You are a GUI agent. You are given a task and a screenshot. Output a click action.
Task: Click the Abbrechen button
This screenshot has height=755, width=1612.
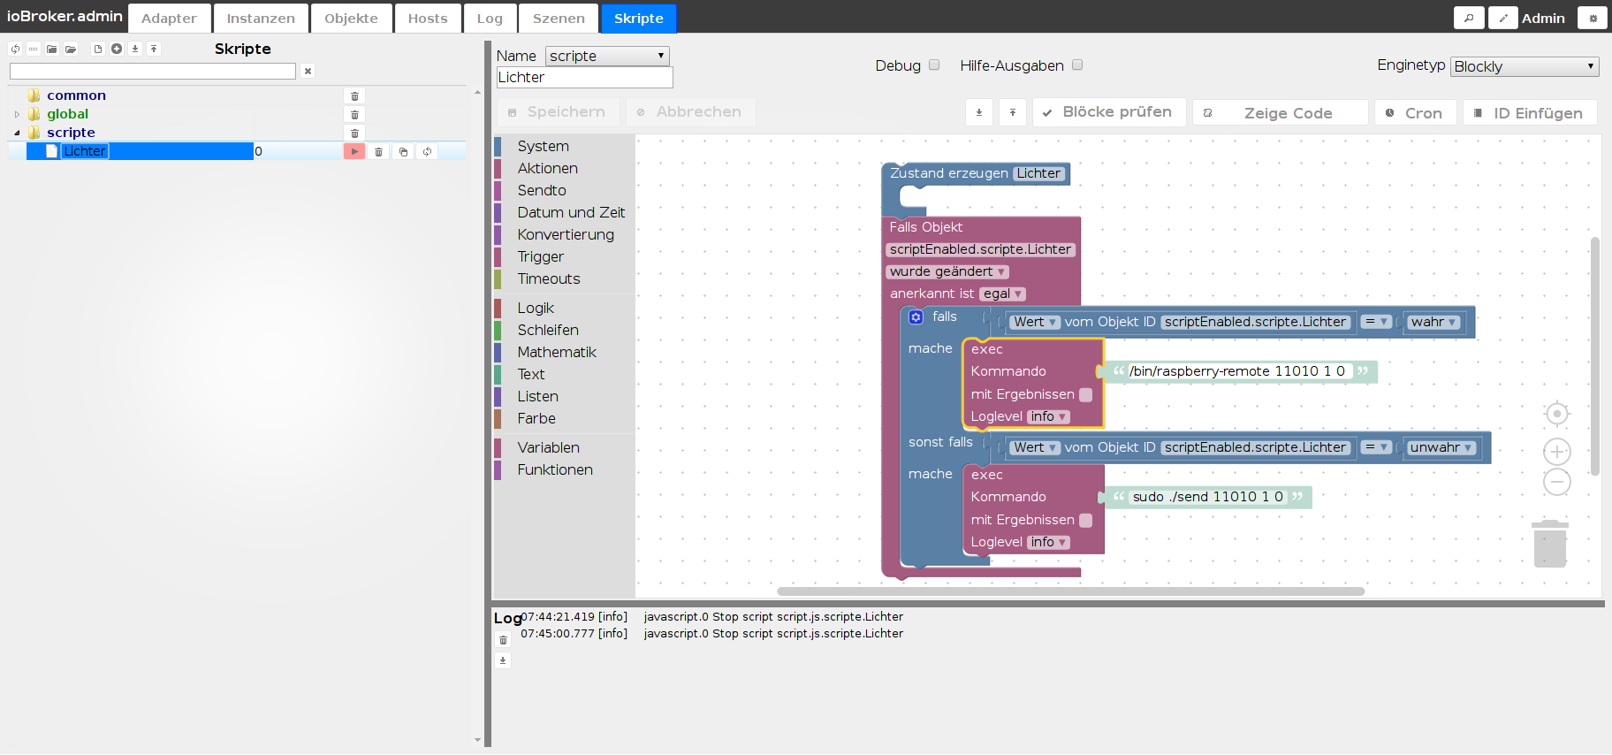point(690,112)
